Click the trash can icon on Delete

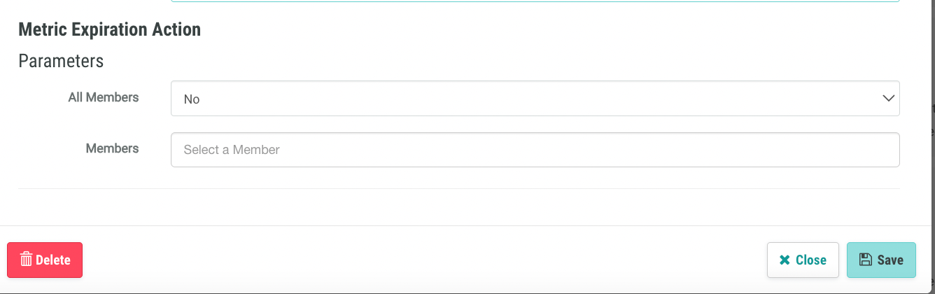(x=27, y=260)
